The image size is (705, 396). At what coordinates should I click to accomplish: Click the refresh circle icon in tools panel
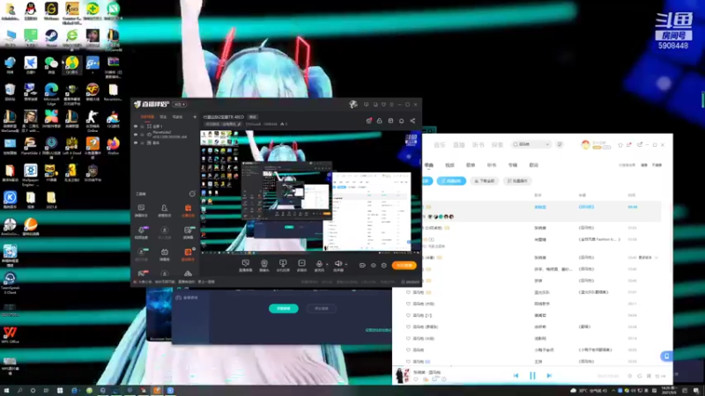pyautogui.click(x=192, y=194)
